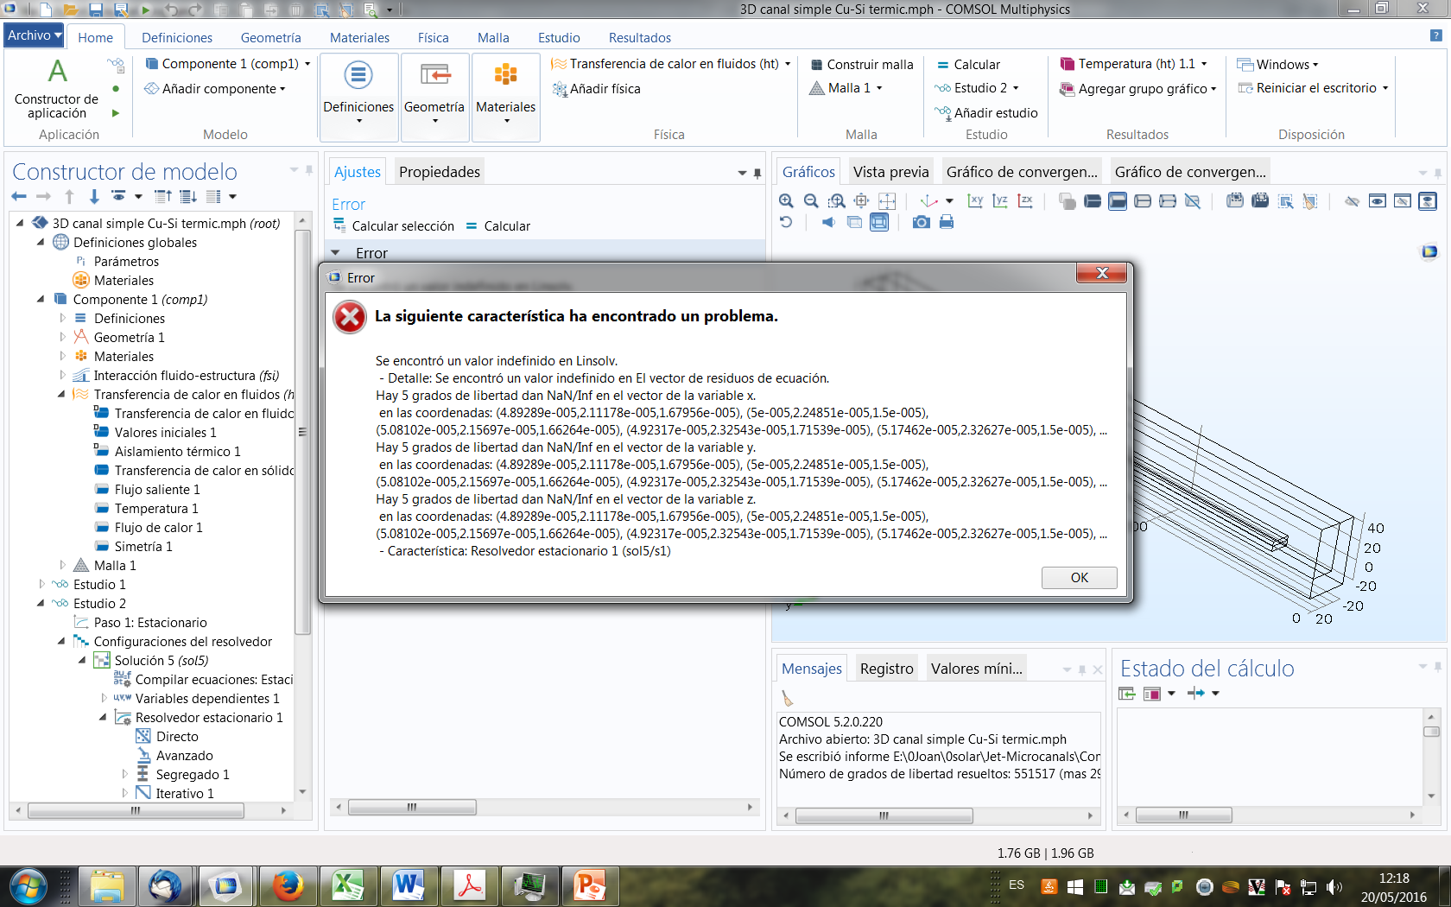Toggle the hide selected objects eye icon
The width and height of the screenshot is (1451, 907).
[1352, 201]
